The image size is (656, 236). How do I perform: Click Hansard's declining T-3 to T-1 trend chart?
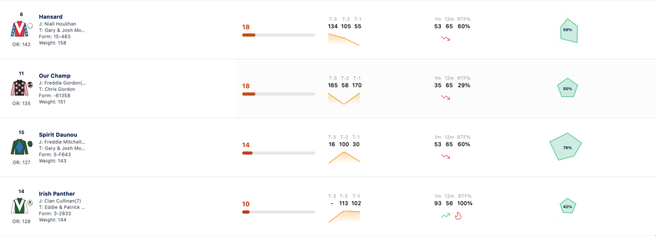[x=344, y=39]
